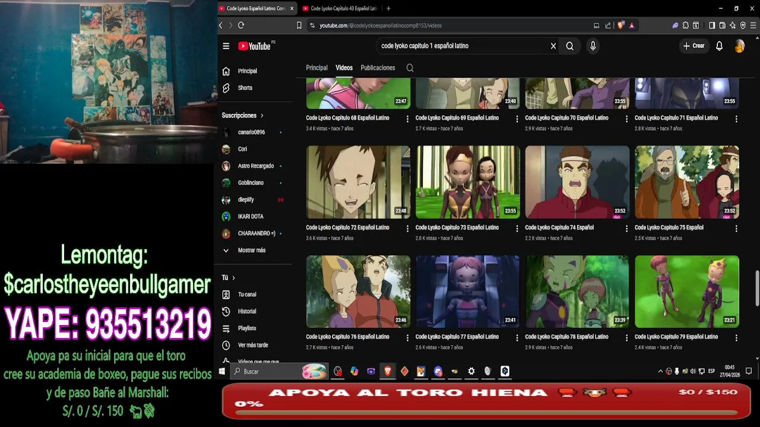
Task: Open a new browser tab
Action: click(388, 8)
